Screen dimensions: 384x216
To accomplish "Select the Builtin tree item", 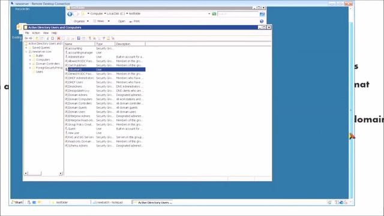I will pos(40,56).
